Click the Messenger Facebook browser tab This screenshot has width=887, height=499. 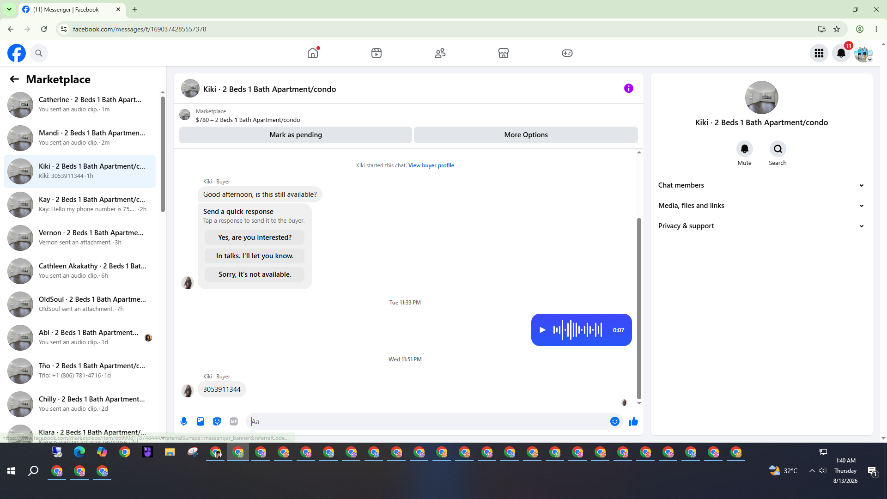click(72, 9)
